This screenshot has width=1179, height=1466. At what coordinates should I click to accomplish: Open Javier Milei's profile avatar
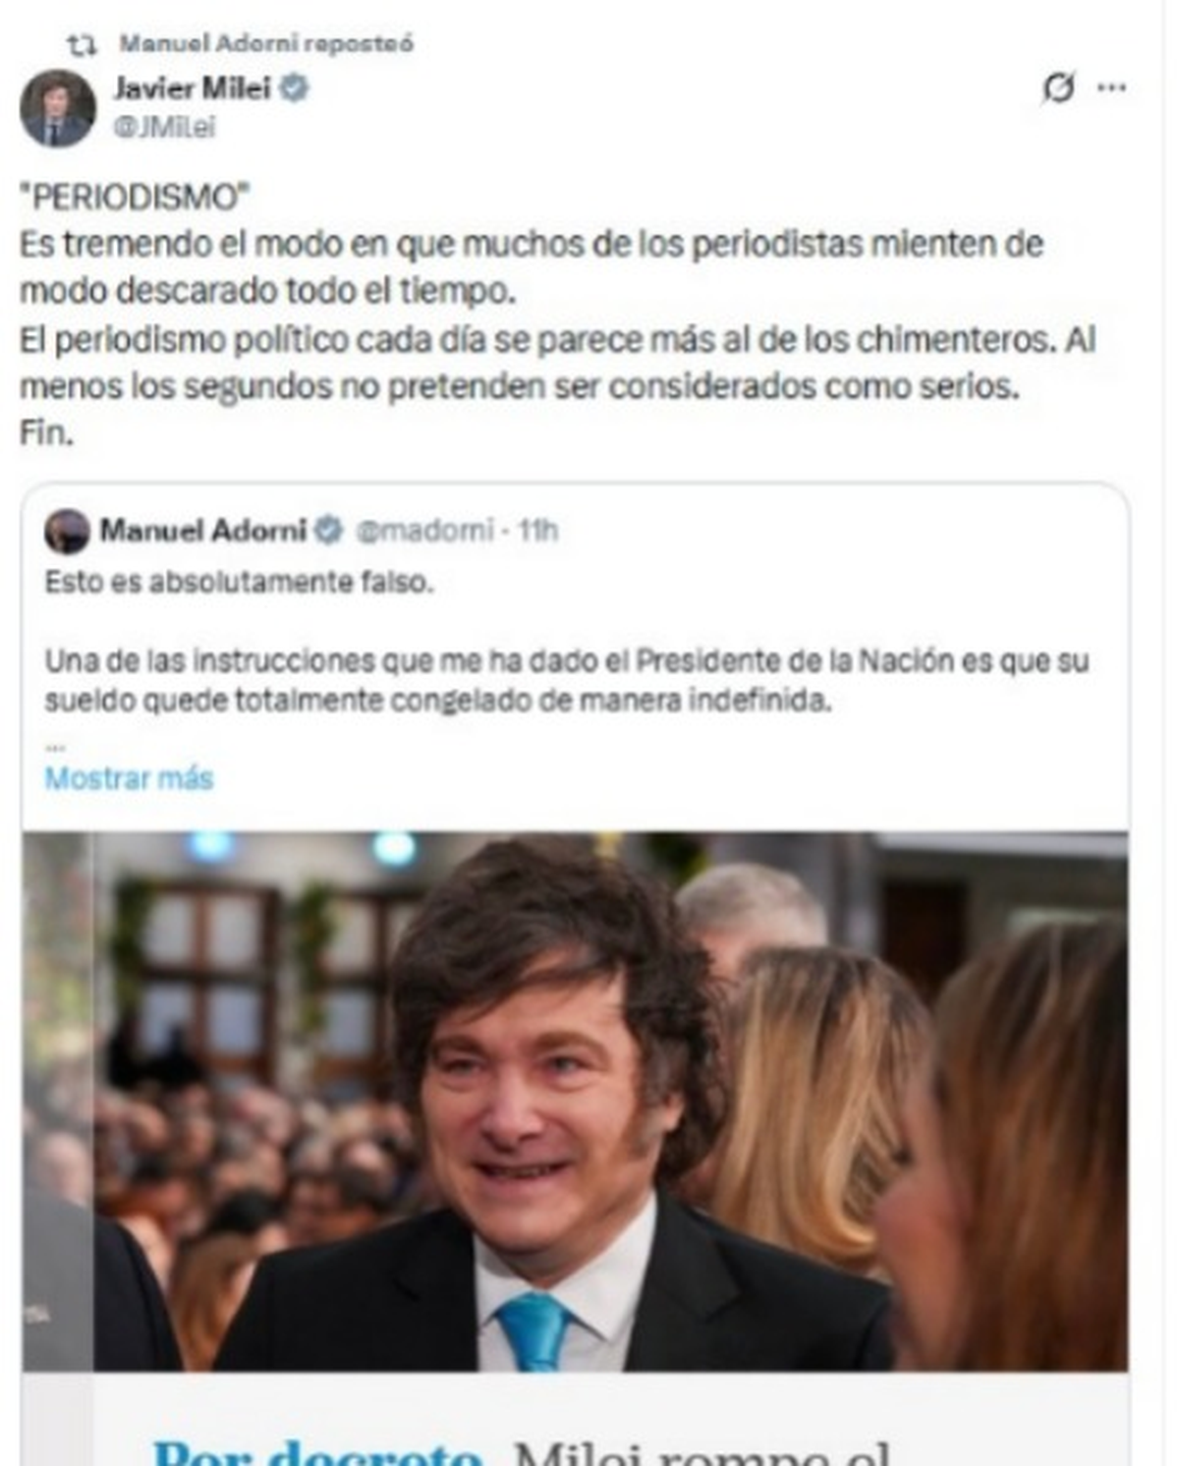(x=58, y=108)
